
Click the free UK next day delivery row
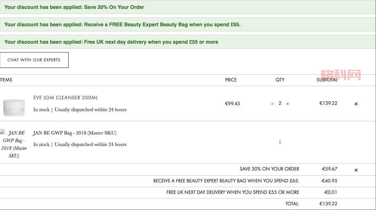coord(188,192)
